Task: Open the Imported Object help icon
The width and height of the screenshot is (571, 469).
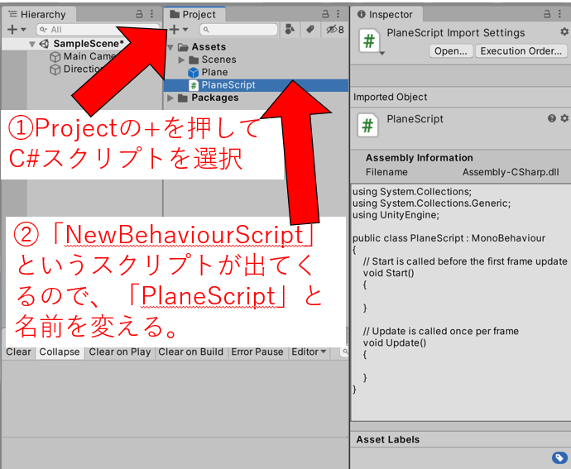Action: pos(552,118)
